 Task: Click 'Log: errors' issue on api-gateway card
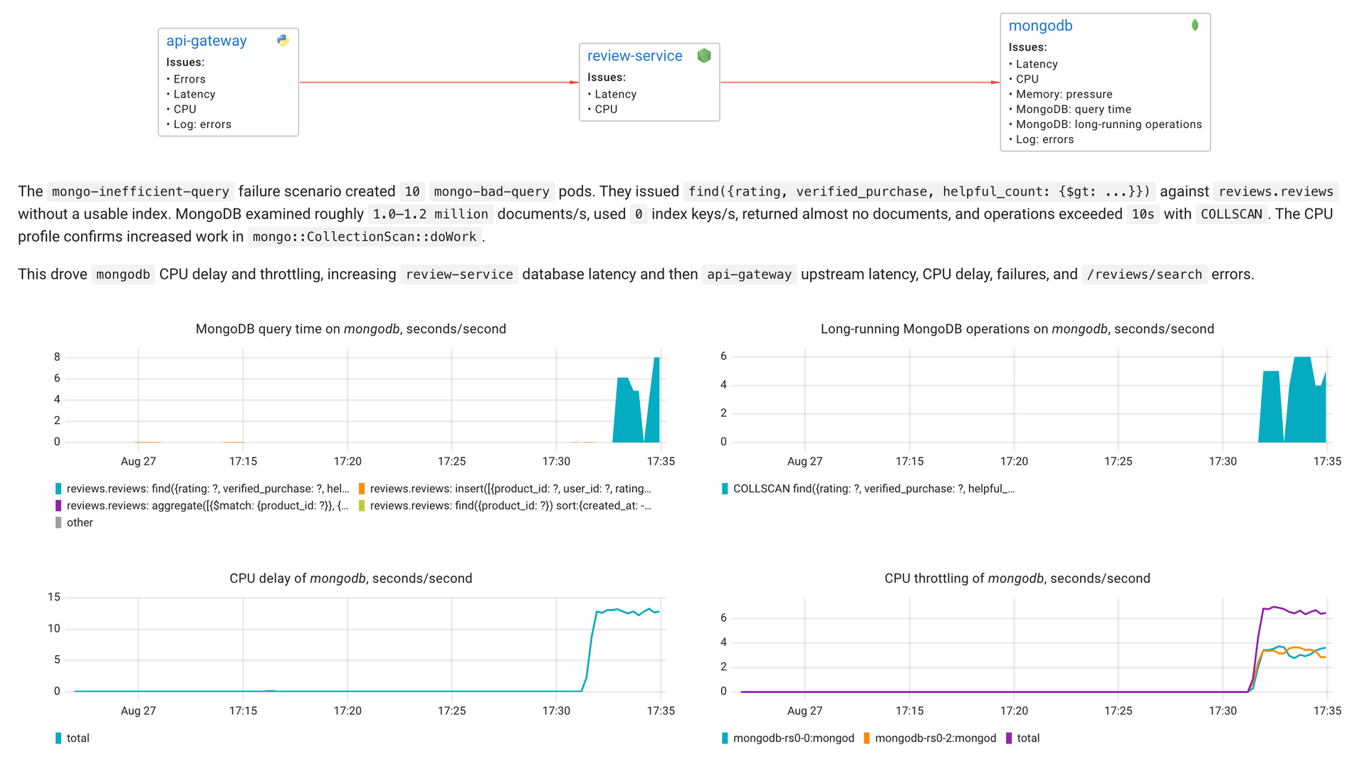point(202,125)
